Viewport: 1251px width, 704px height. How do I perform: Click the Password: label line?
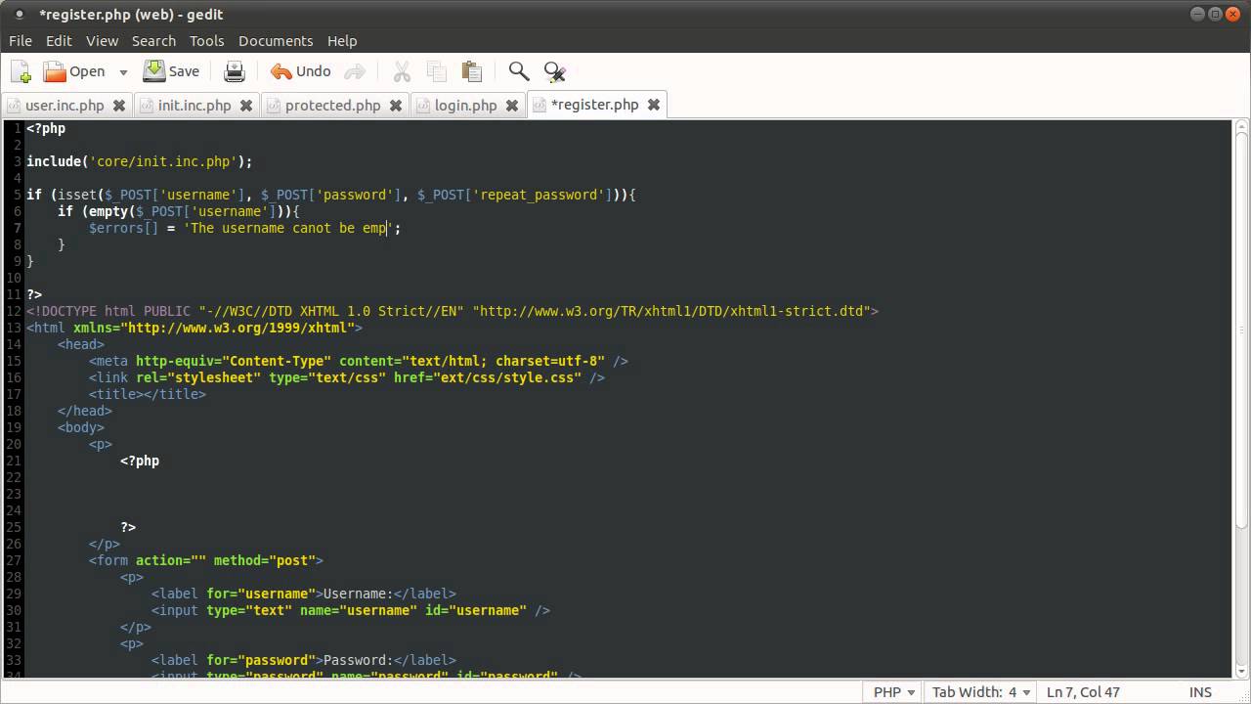point(304,660)
